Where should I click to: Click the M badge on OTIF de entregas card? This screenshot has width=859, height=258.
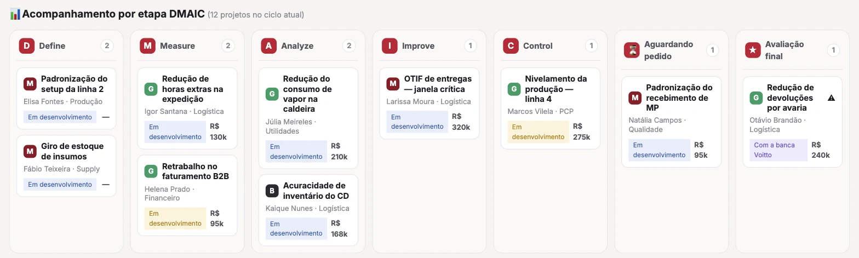pos(393,84)
